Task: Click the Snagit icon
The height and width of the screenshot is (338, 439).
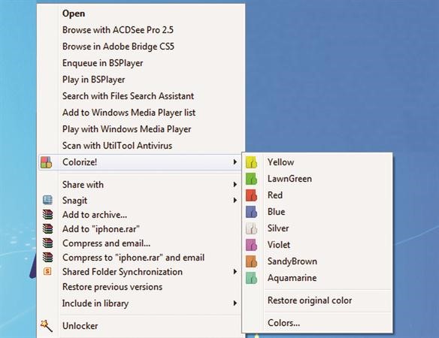Action: pos(47,200)
